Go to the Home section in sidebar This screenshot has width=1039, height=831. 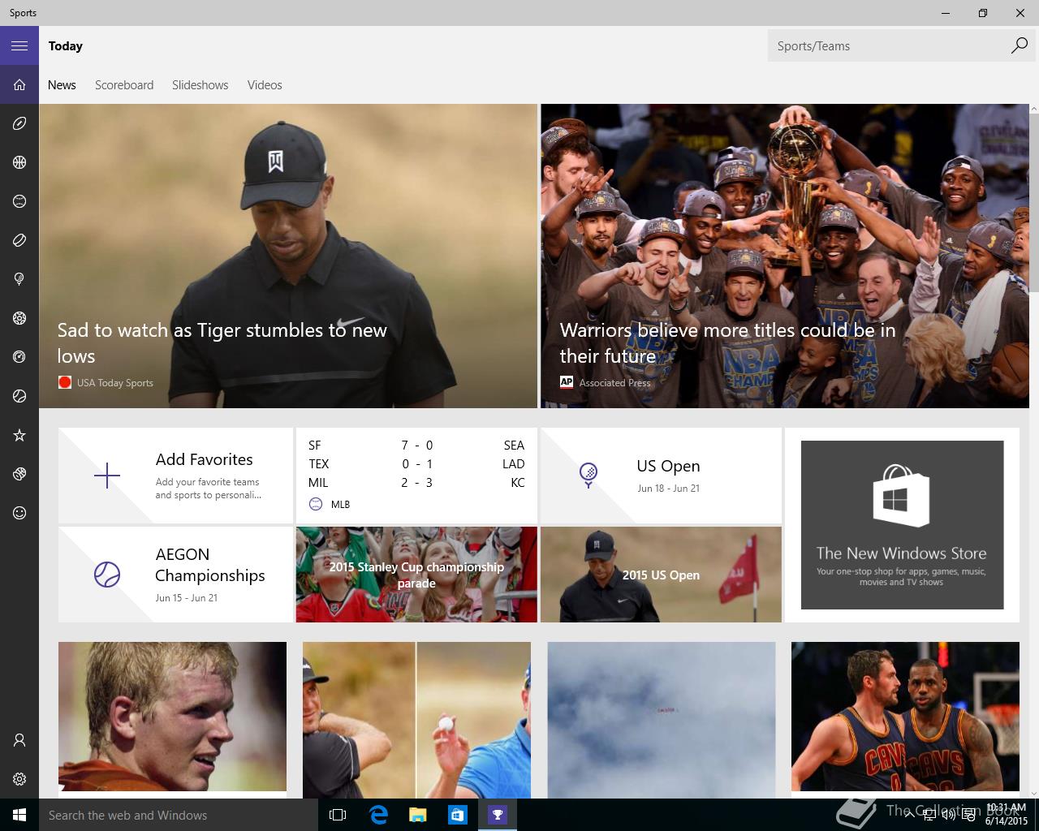pyautogui.click(x=19, y=84)
